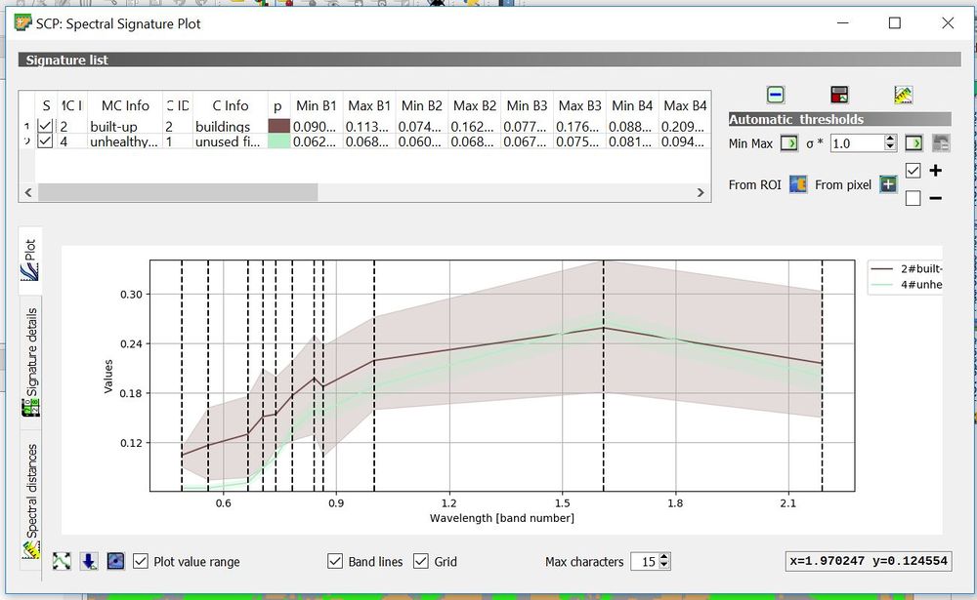Toggle the Band lines checkbox
The height and width of the screenshot is (600, 977).
(x=335, y=561)
